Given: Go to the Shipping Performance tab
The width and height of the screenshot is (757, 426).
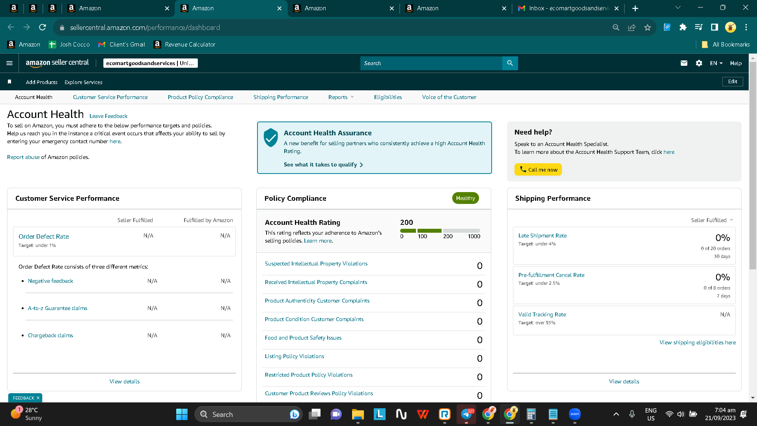Looking at the screenshot, I should tap(281, 97).
